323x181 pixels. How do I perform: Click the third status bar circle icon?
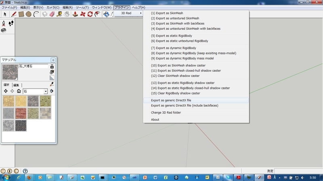(x=16, y=171)
